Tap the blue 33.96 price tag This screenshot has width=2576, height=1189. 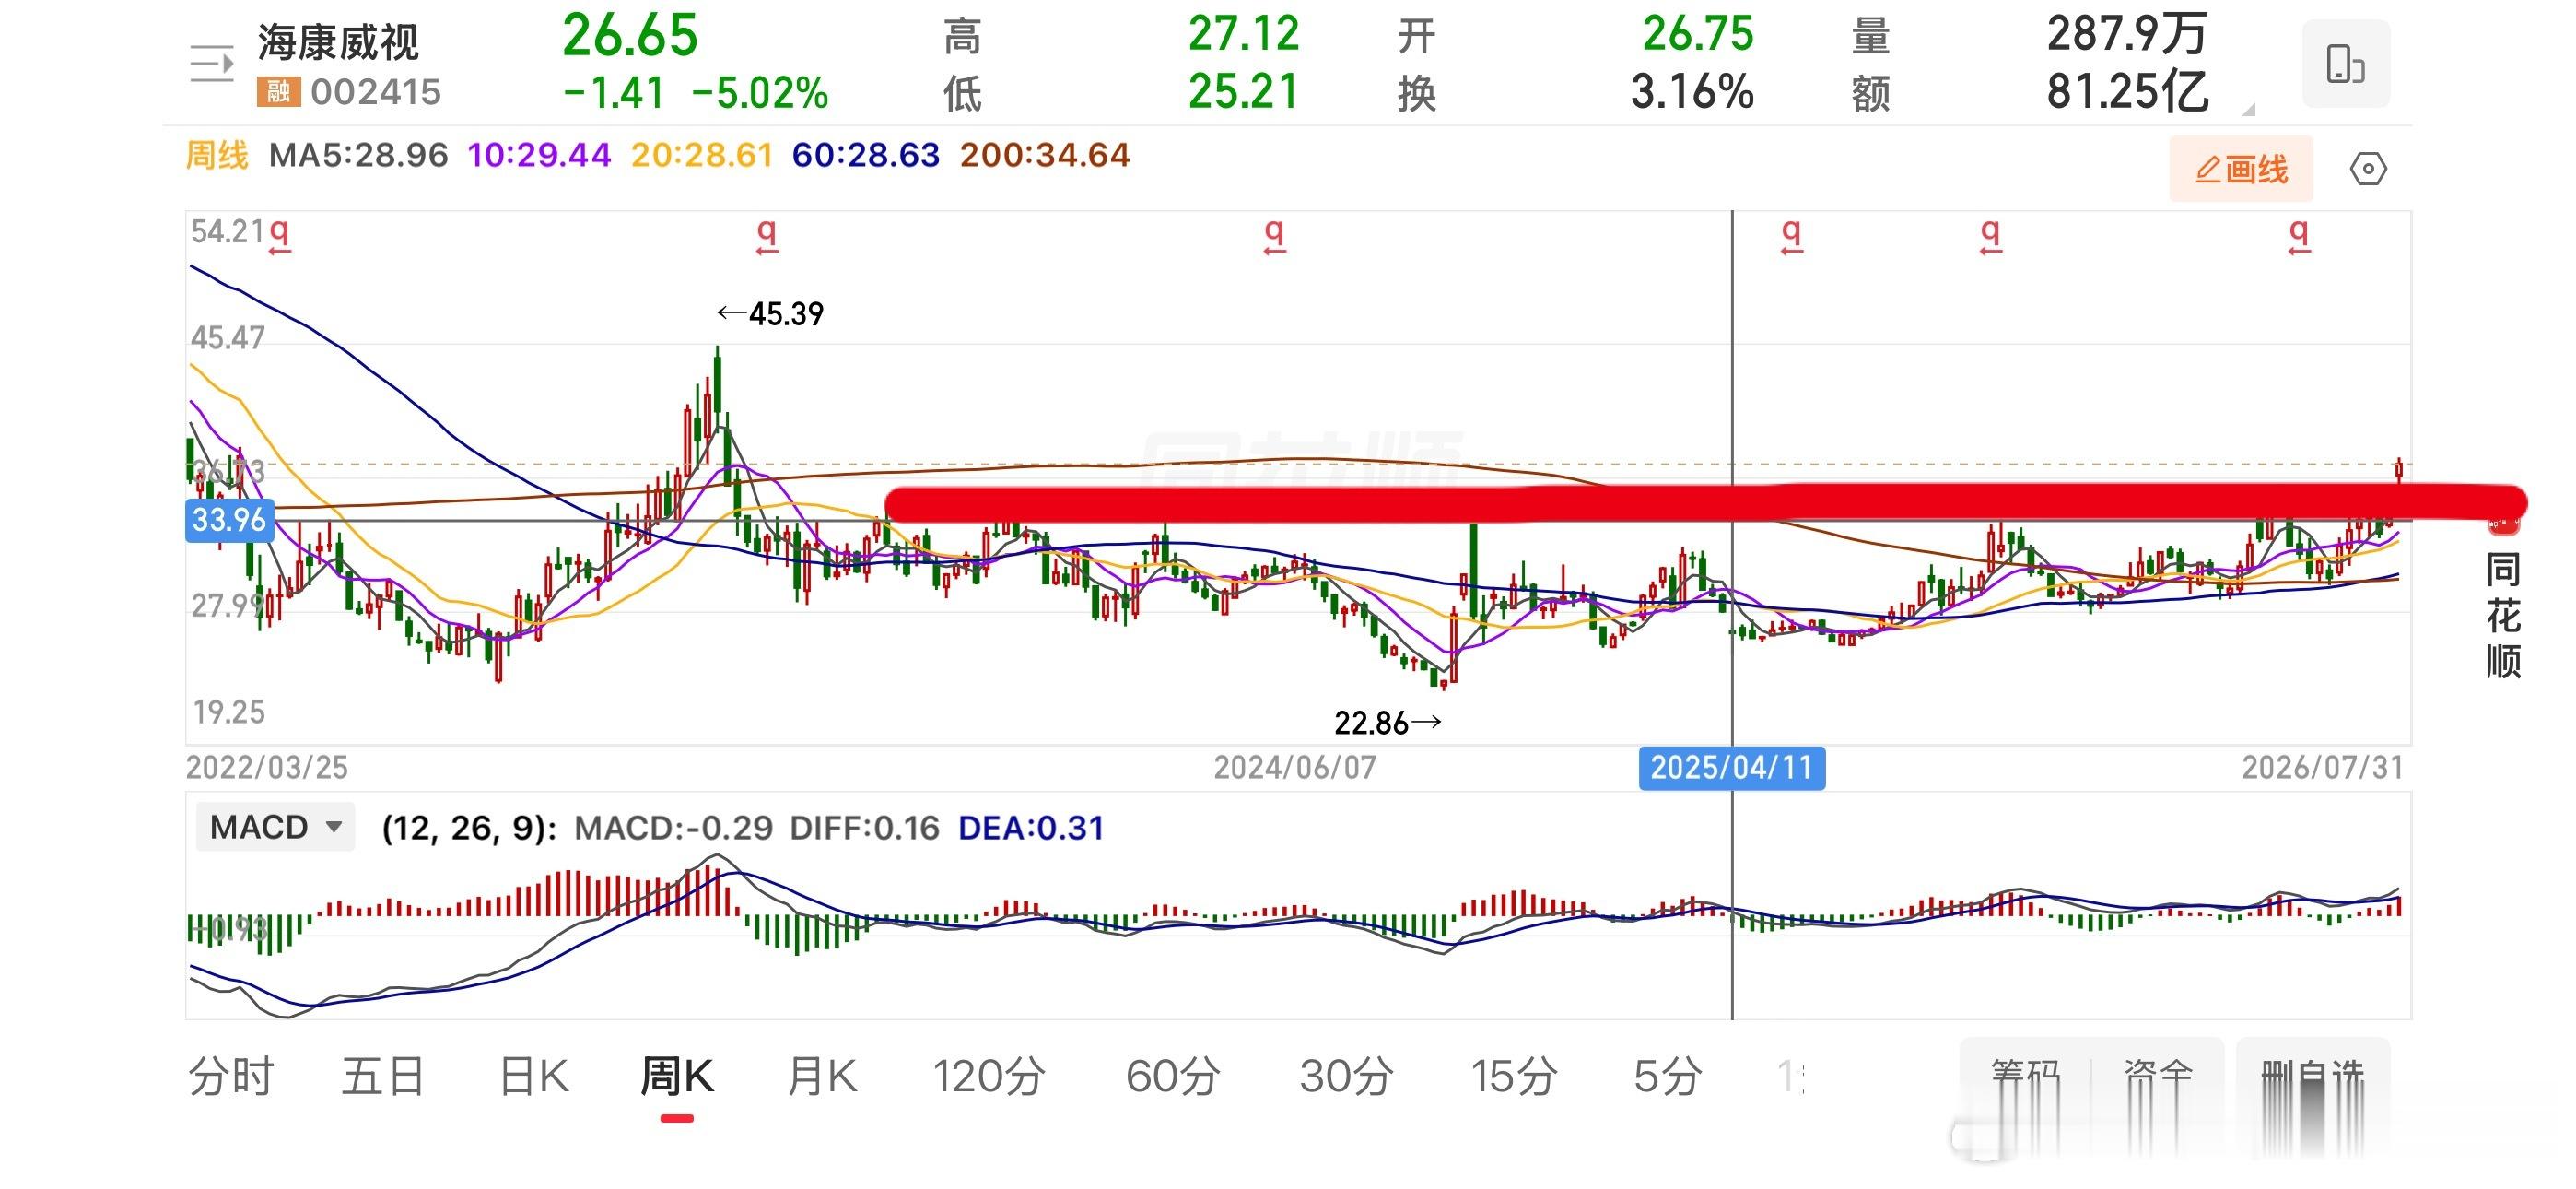(229, 521)
